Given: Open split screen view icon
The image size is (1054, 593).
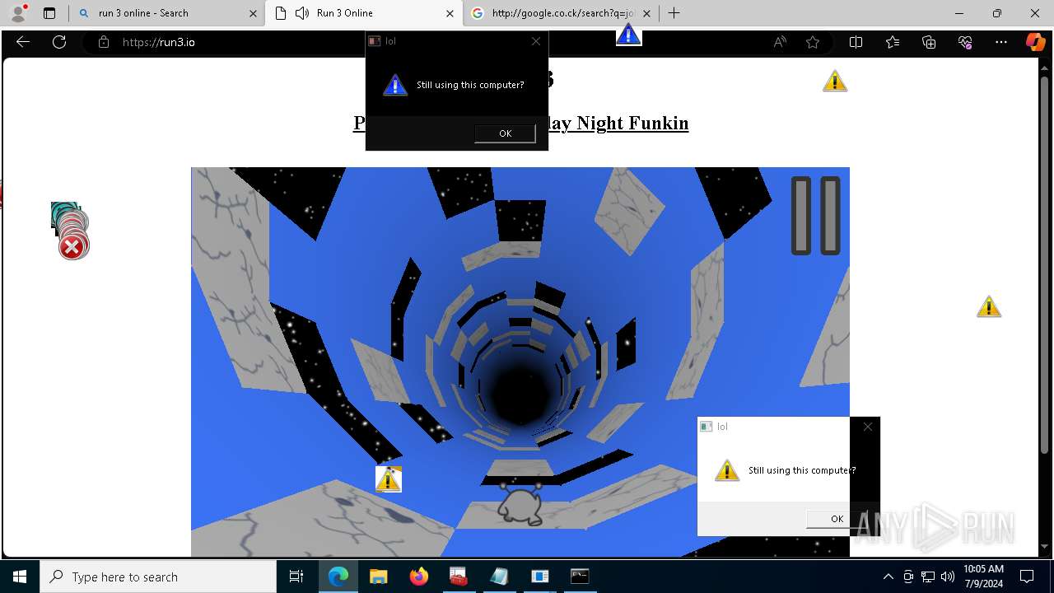Looking at the screenshot, I should (x=856, y=42).
